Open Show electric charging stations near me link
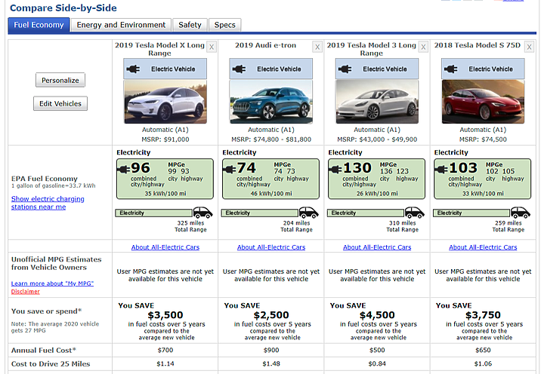Screen dimensions: 544x374 48,203
